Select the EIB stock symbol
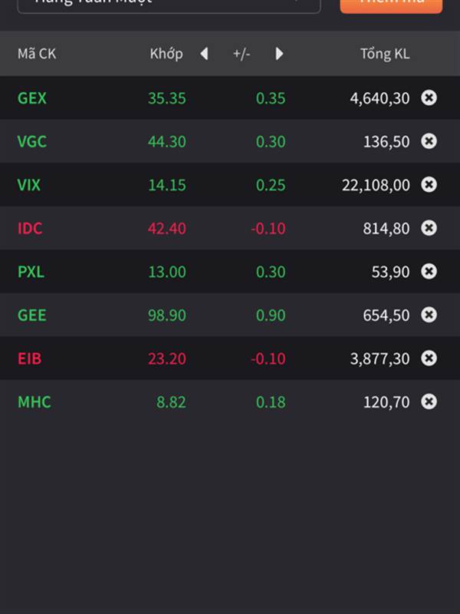 point(29,358)
